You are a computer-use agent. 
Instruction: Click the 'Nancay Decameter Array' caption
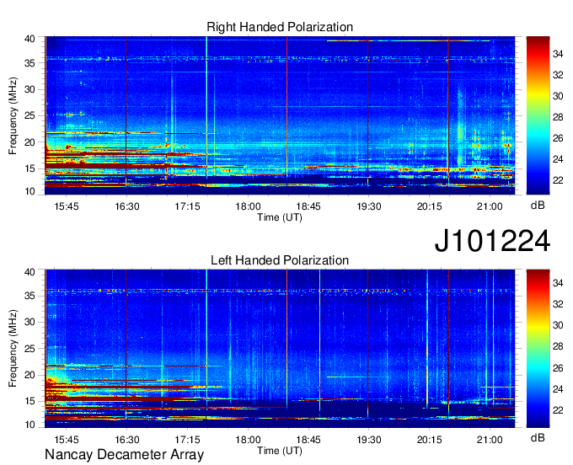click(124, 454)
